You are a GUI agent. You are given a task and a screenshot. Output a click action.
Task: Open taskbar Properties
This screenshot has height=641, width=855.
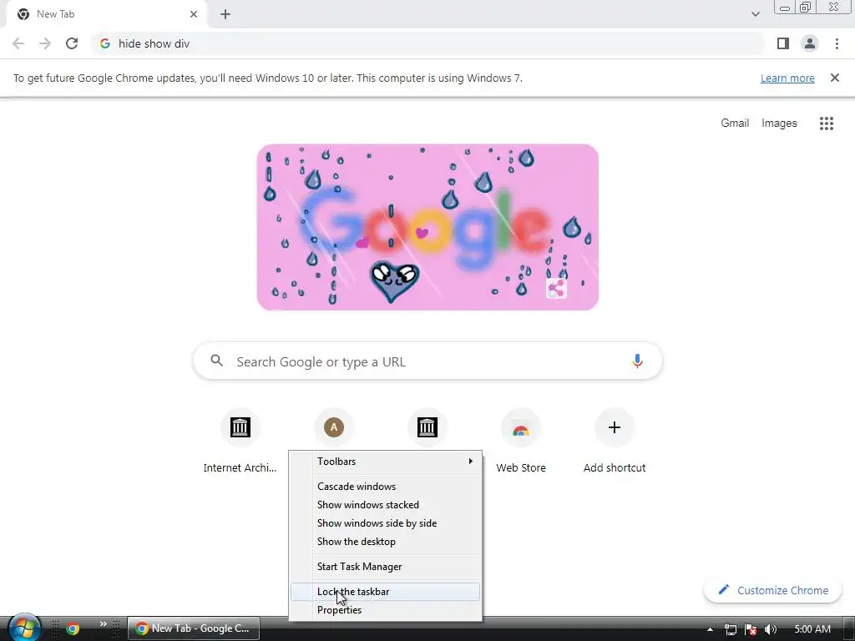(x=386, y=610)
